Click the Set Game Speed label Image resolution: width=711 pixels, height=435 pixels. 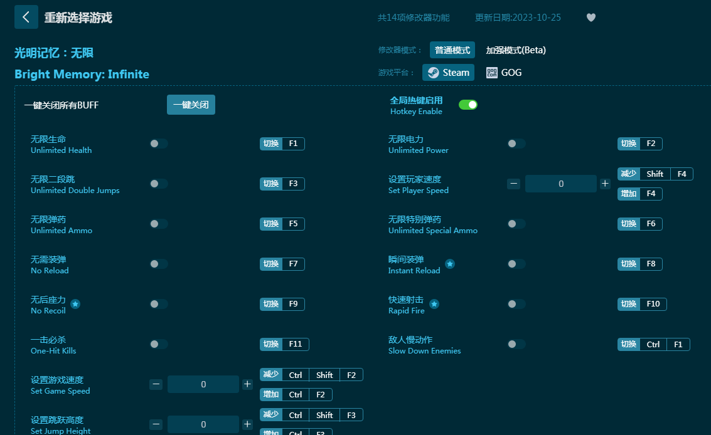coord(60,391)
